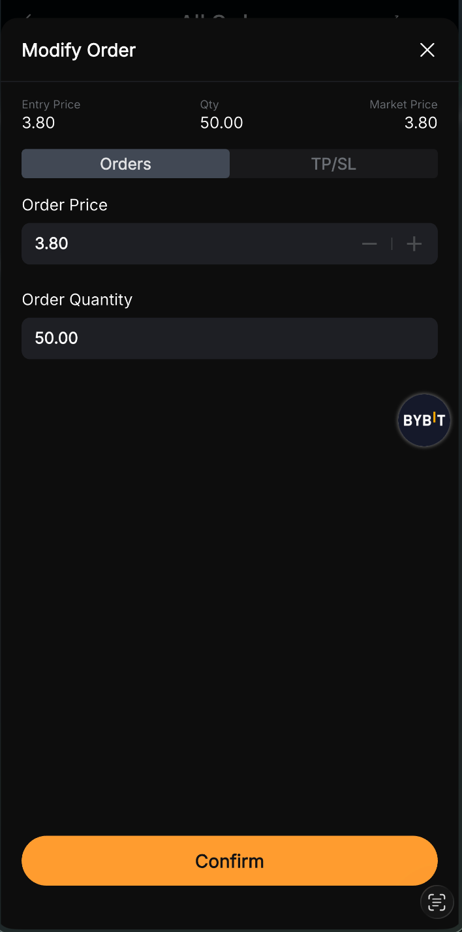Click the Qty label showing 50.00
462x932 pixels.
221,122
